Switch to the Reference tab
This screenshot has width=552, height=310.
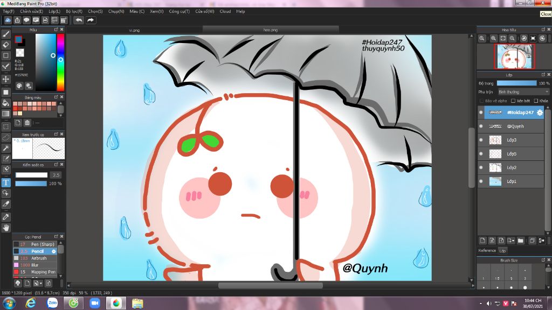click(487, 251)
